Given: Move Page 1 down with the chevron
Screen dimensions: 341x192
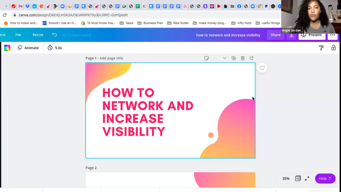Looking at the screenshot, I should (x=224, y=58).
